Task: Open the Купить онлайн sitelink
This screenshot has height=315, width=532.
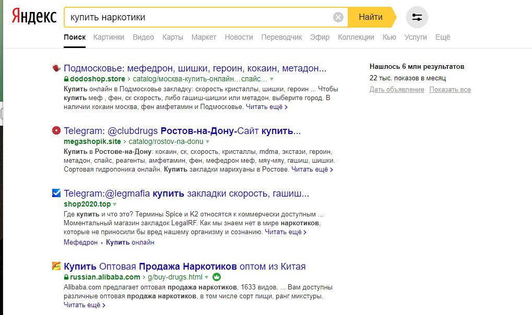Action: tap(130, 242)
